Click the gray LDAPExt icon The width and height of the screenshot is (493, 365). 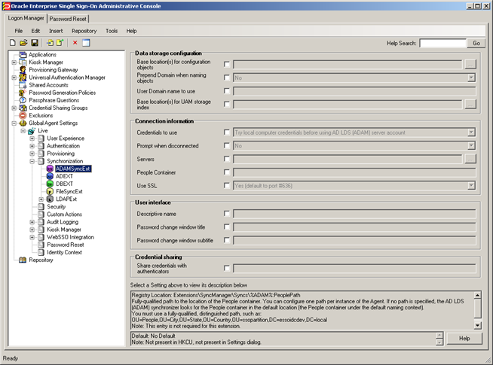50,199
